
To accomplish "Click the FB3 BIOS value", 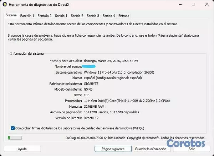I will (x=87, y=95).
